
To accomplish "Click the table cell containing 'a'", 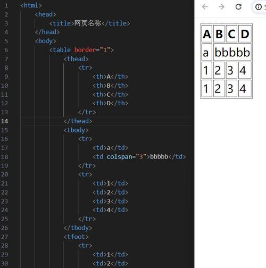I will pyautogui.click(x=207, y=52).
